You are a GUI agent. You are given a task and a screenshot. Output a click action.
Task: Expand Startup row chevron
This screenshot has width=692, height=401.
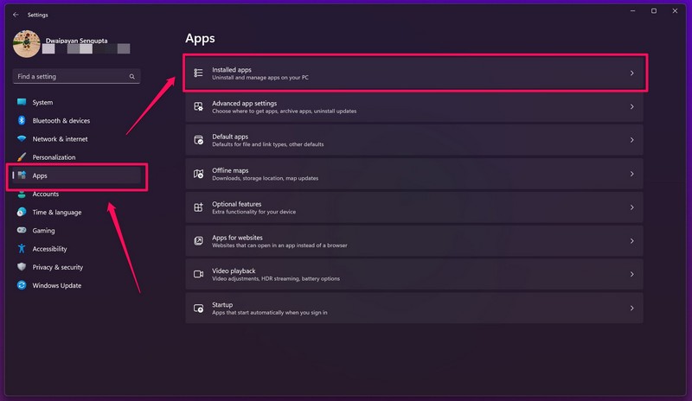(631, 308)
